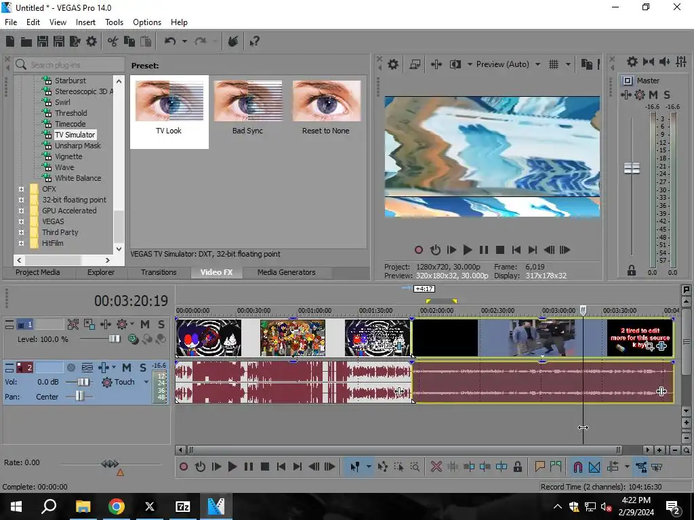Select Reset to None preset
The image size is (694, 520).
(x=326, y=101)
